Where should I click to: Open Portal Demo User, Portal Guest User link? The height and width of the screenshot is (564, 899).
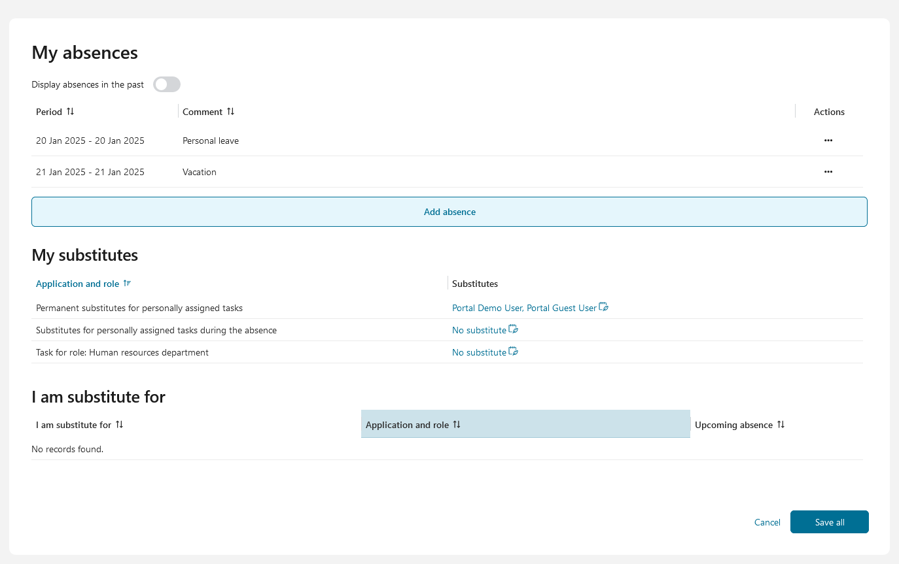524,308
